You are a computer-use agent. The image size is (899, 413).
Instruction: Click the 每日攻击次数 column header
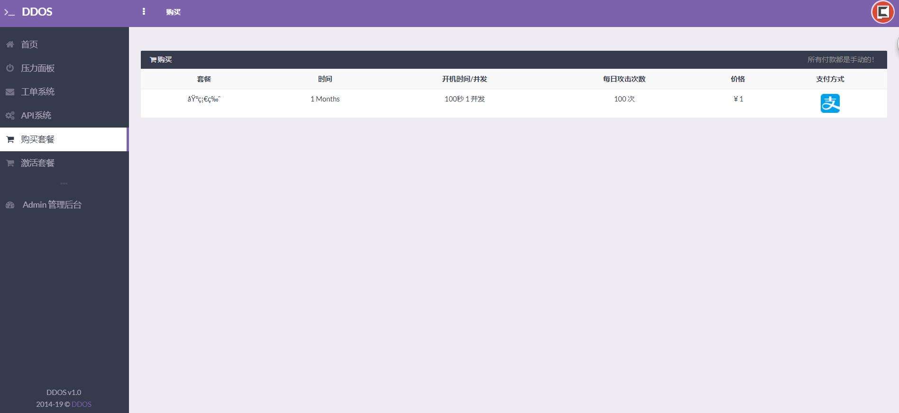[624, 79]
